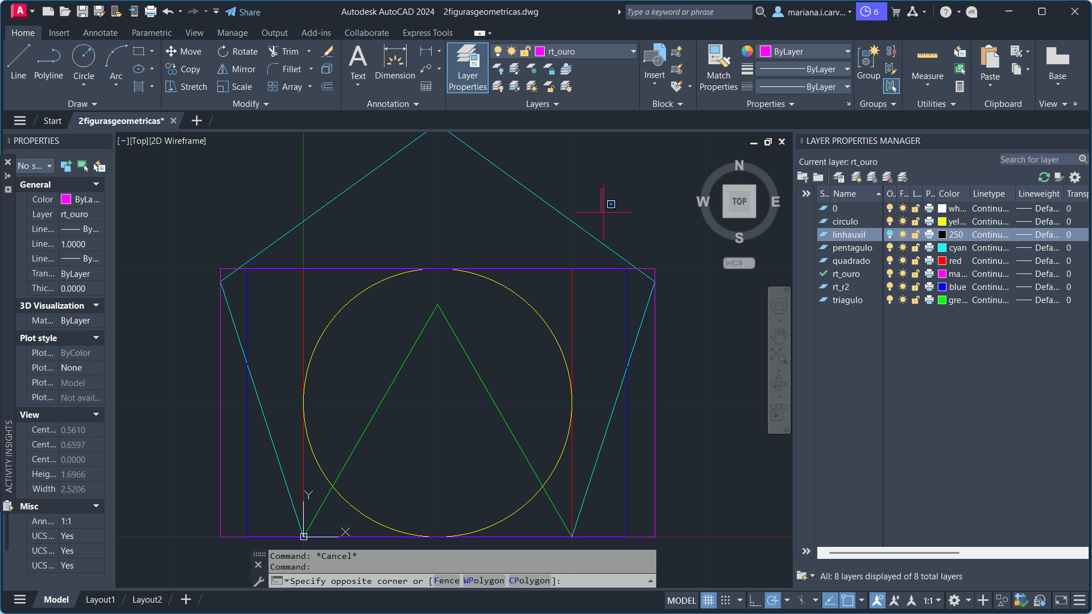Click the cyan color swatch of pentagulo
The image size is (1092, 614).
pyautogui.click(x=942, y=248)
